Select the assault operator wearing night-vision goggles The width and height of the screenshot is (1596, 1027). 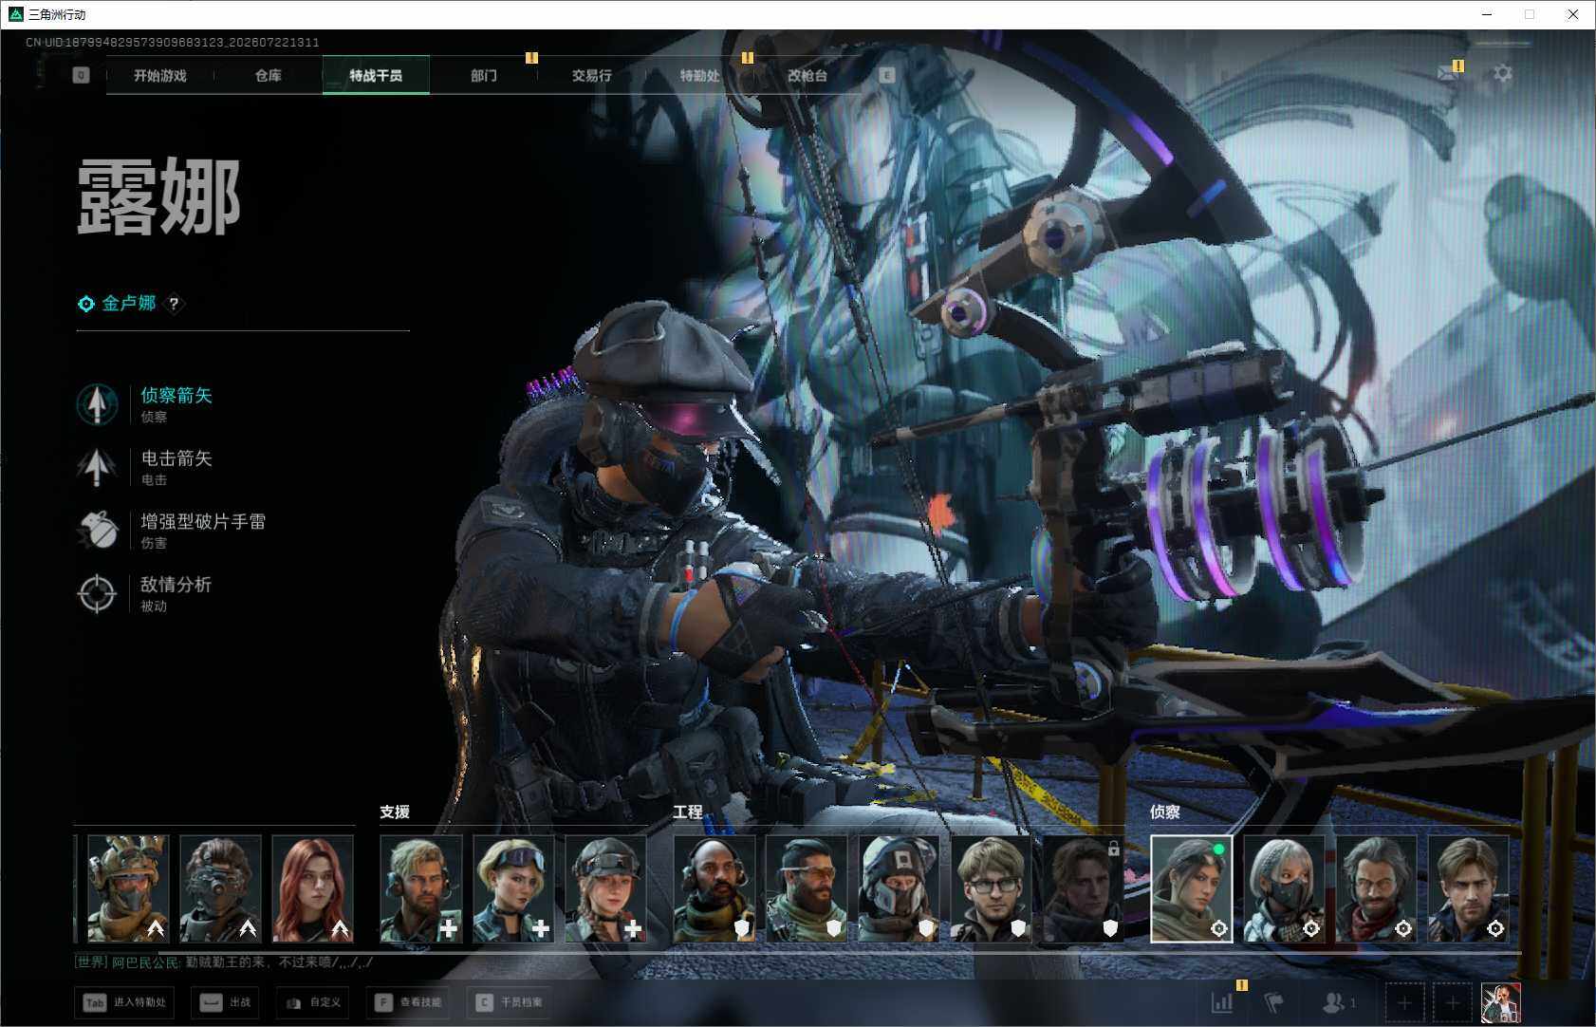pos(220,888)
